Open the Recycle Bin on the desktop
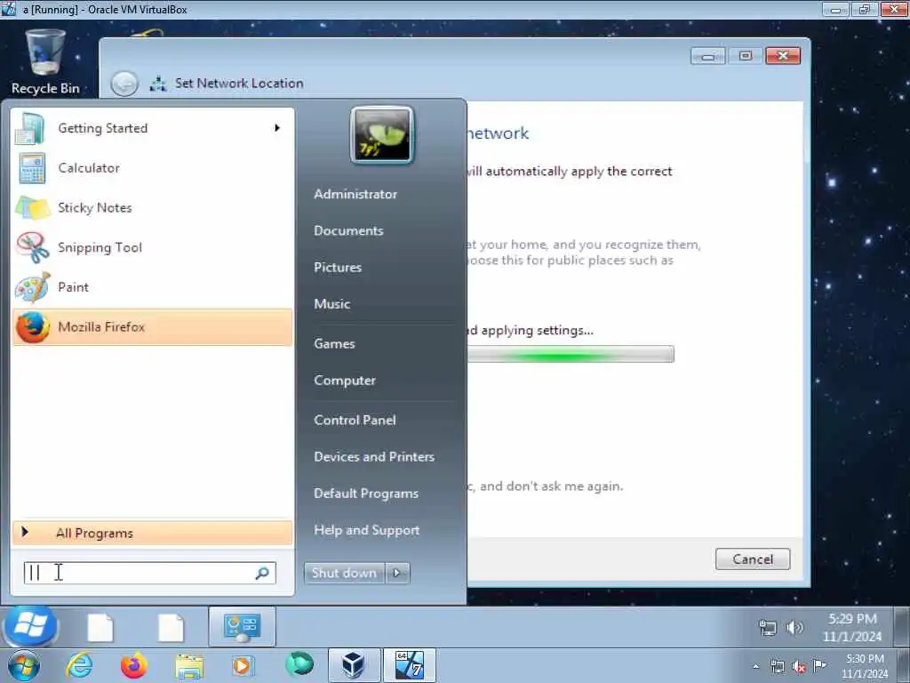 45,62
